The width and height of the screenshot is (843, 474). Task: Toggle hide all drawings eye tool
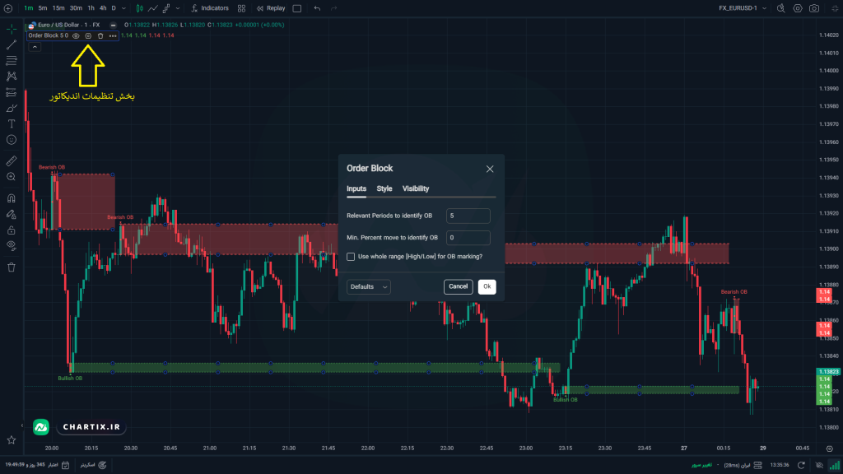click(x=12, y=245)
